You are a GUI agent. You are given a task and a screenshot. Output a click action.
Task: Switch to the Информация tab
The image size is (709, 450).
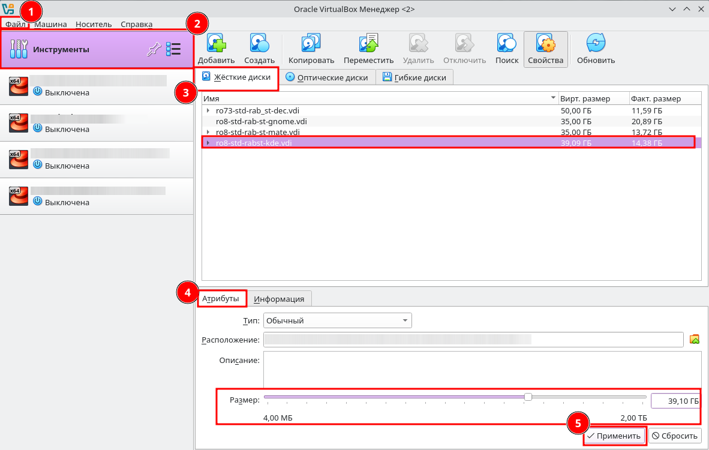[x=278, y=299]
